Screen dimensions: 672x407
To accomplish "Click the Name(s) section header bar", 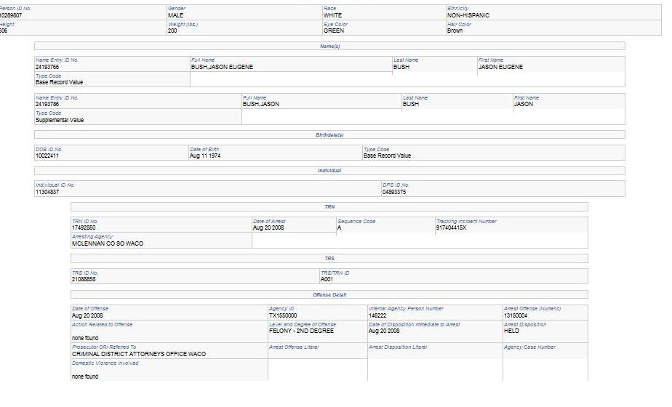I will (329, 46).
